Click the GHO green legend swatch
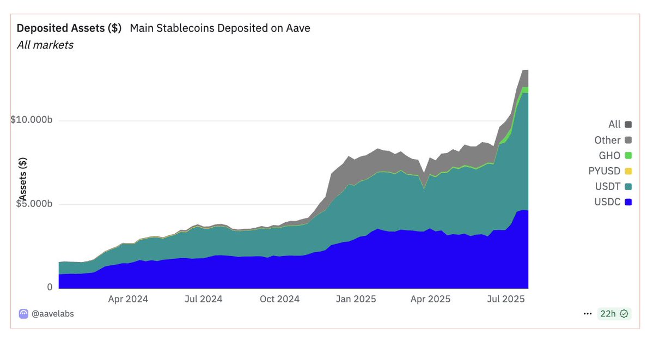Viewport: 653px width, 341px height. click(628, 155)
